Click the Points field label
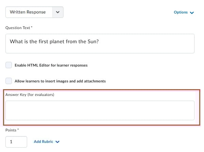Screen dimensions: 204x152 coord(11,130)
